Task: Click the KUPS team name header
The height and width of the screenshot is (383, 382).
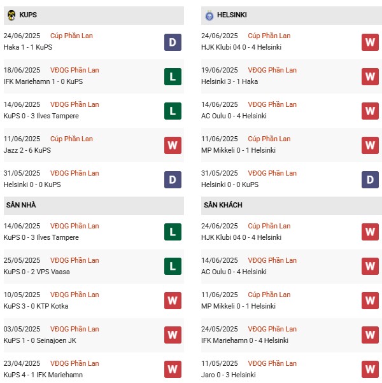Action: [x=28, y=15]
